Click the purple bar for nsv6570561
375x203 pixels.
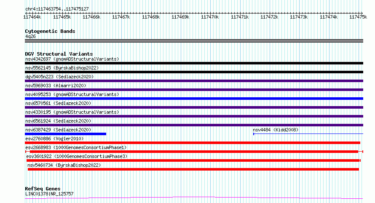pyautogui.click(x=194, y=107)
